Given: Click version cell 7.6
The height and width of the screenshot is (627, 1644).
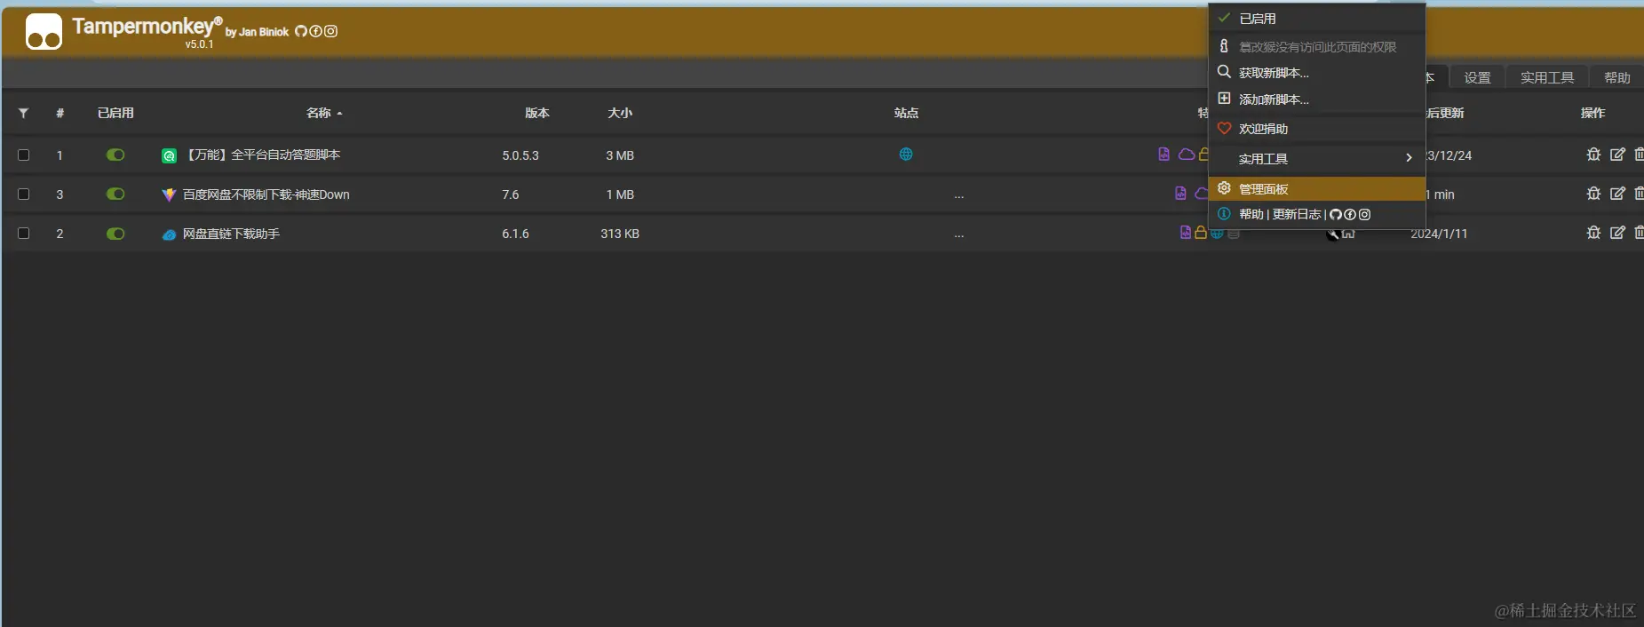Looking at the screenshot, I should (510, 194).
